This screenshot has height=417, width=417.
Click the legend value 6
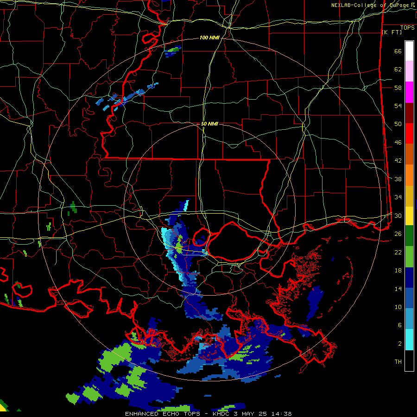(400, 325)
